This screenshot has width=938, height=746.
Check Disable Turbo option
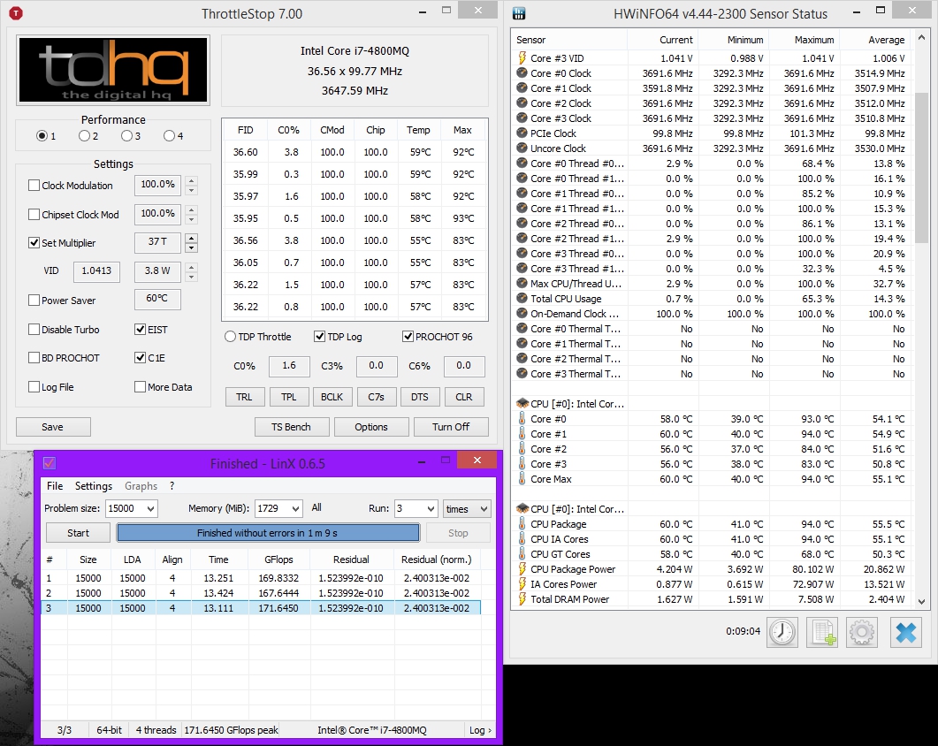[34, 329]
